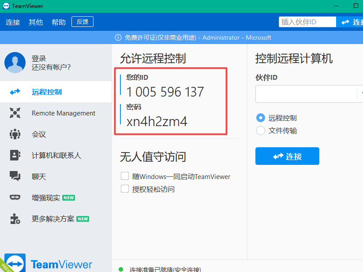
Task: Click the user profile avatar icon
Action: pyautogui.click(x=15, y=63)
